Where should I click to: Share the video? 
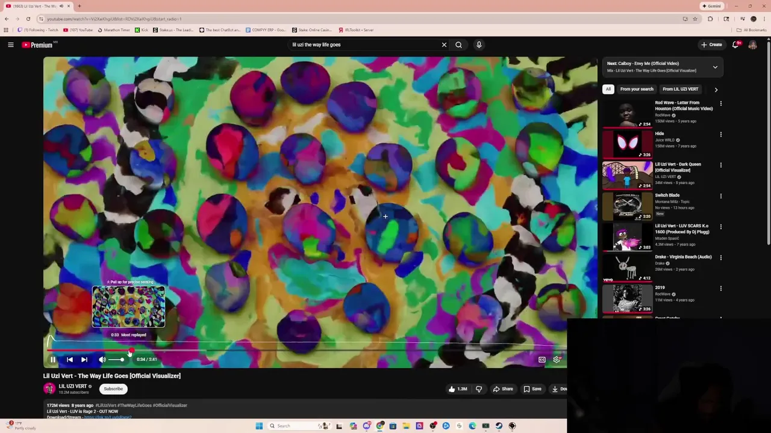pos(503,389)
